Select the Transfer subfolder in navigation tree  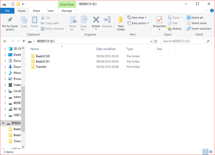tap(15, 141)
